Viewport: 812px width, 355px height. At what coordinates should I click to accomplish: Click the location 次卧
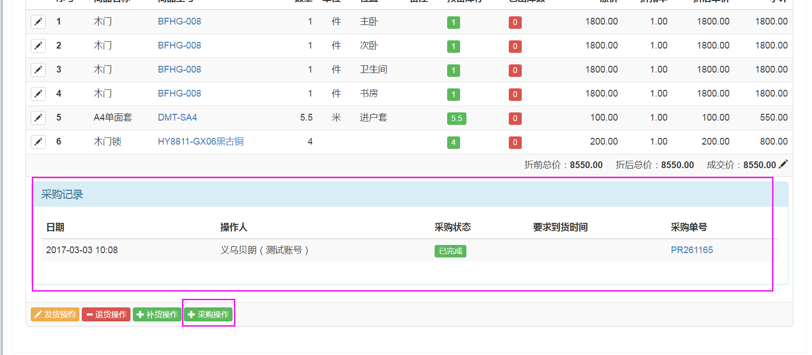point(369,45)
